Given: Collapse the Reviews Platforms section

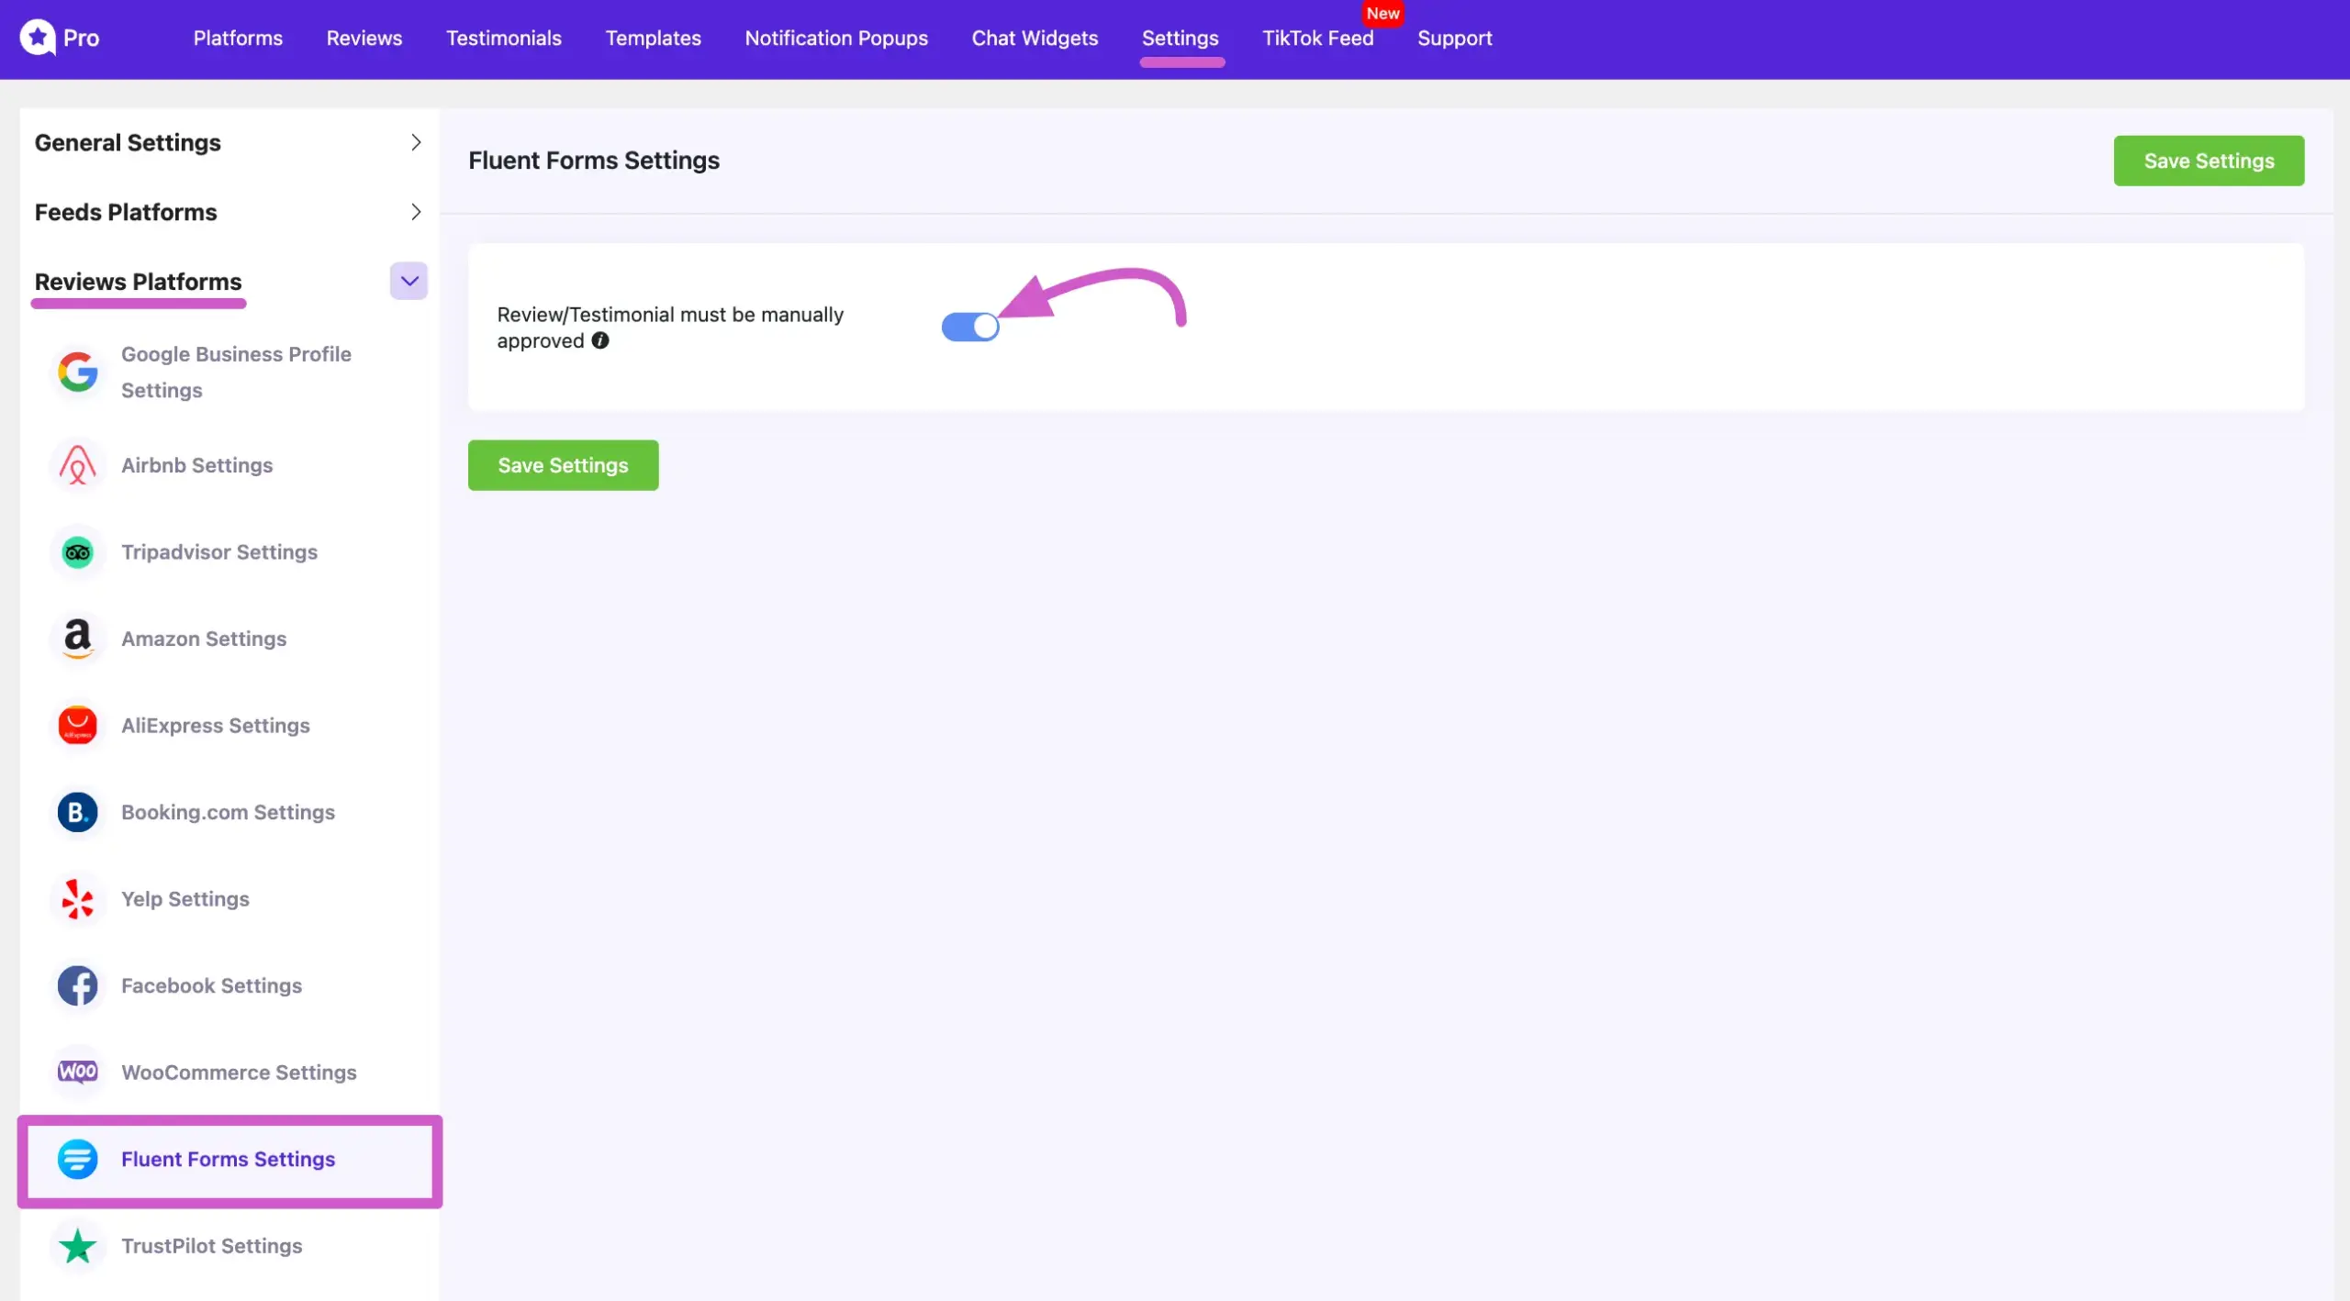Looking at the screenshot, I should tap(408, 281).
